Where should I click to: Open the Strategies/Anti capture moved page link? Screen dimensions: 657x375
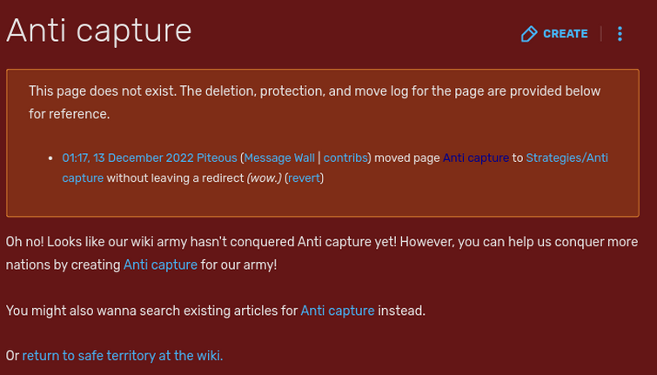(566, 158)
